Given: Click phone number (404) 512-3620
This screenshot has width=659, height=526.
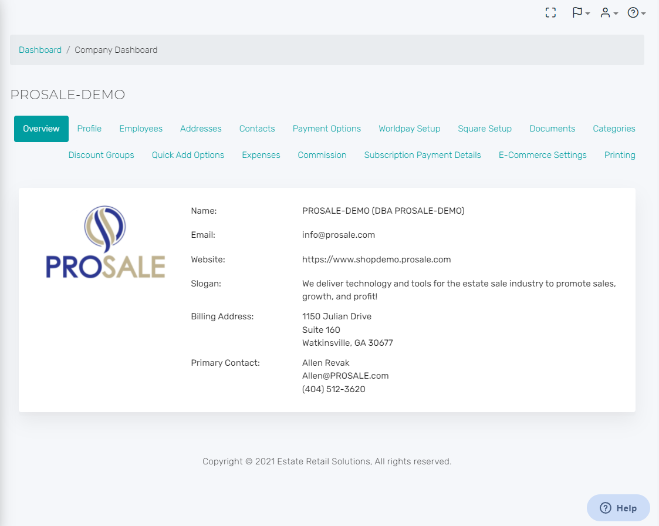Looking at the screenshot, I should point(334,389).
